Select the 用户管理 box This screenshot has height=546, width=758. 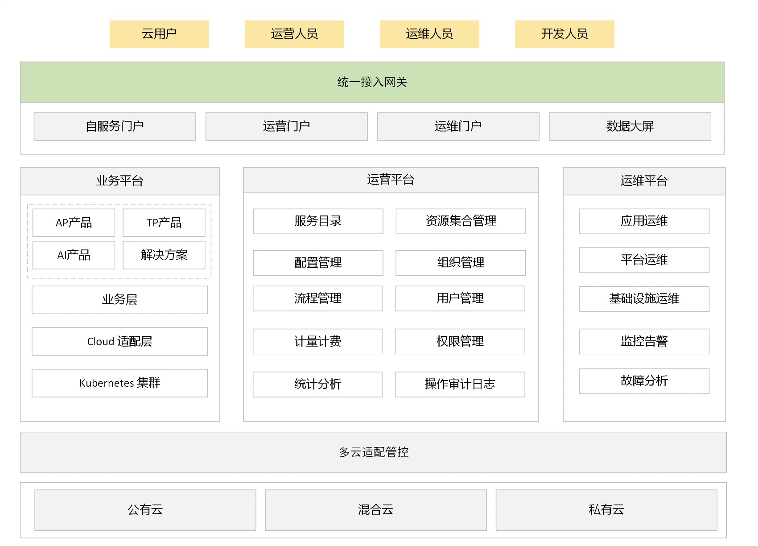point(460,298)
